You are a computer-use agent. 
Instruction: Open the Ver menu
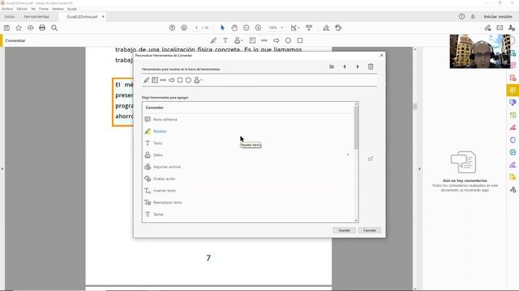[x=33, y=9]
